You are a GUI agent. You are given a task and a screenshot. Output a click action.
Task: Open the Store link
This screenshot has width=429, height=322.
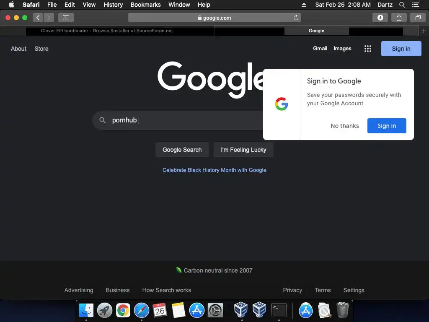coord(41,49)
